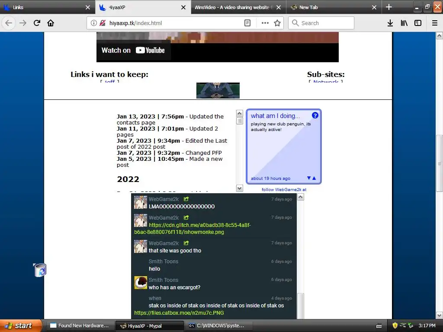443x332 pixels.
Task: Click the insecure connection padlock icon
Action: click(103, 23)
